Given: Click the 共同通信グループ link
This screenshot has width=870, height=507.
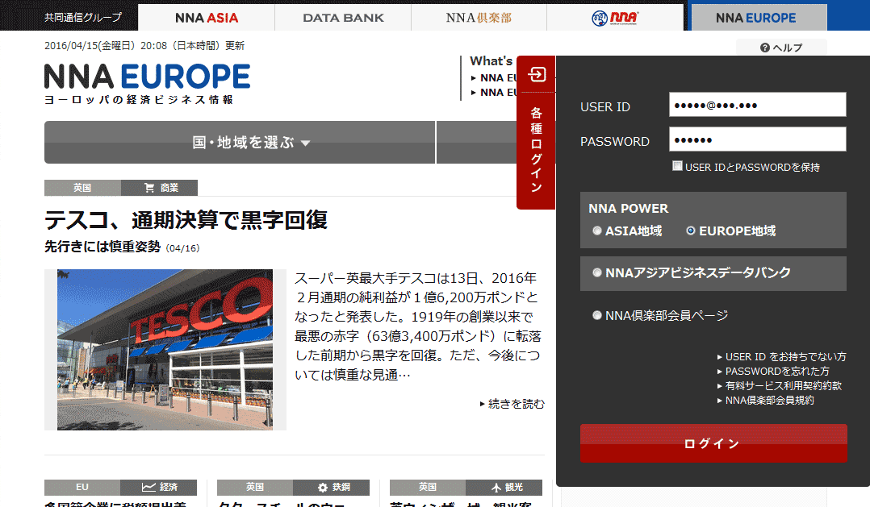Looking at the screenshot, I should [x=82, y=18].
